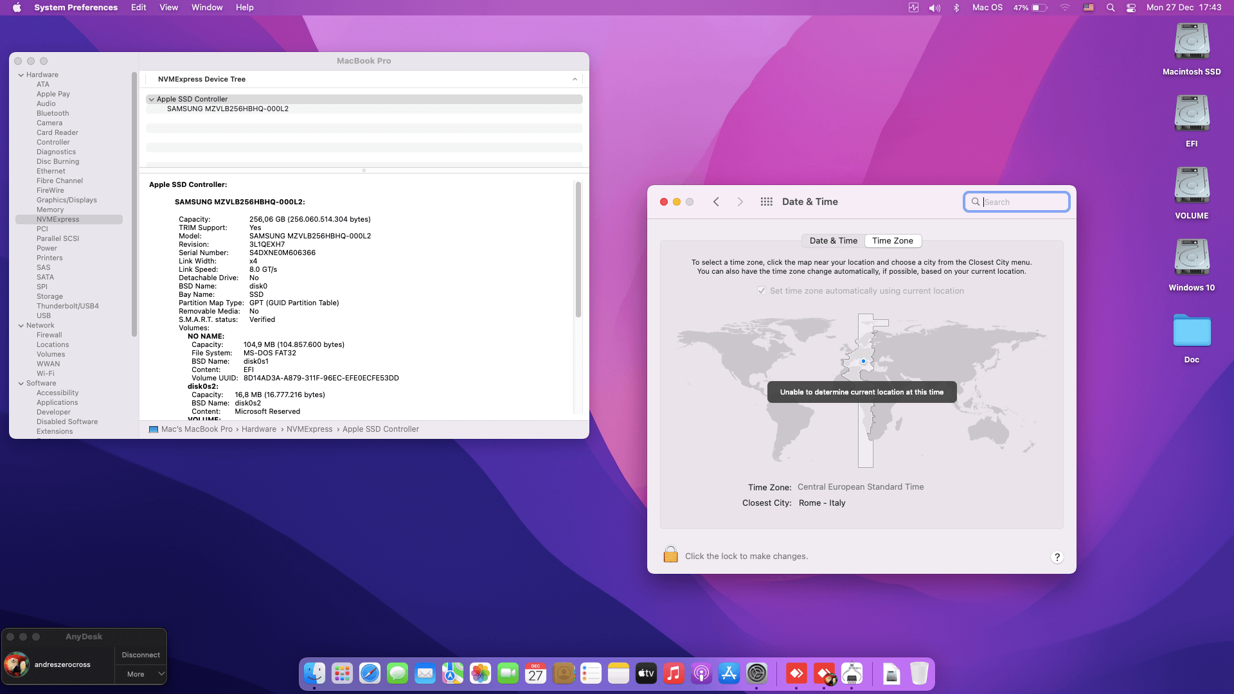Click the System Preferences search field
1234x694 pixels.
pyautogui.click(x=1016, y=202)
